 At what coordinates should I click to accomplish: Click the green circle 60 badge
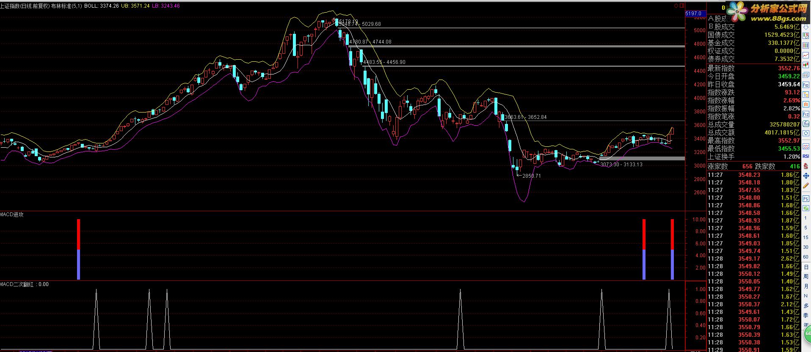(808, 334)
